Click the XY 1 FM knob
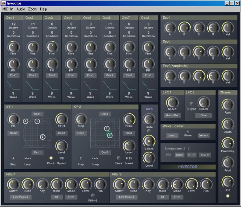This screenshot has width=241, height=207. point(13,119)
